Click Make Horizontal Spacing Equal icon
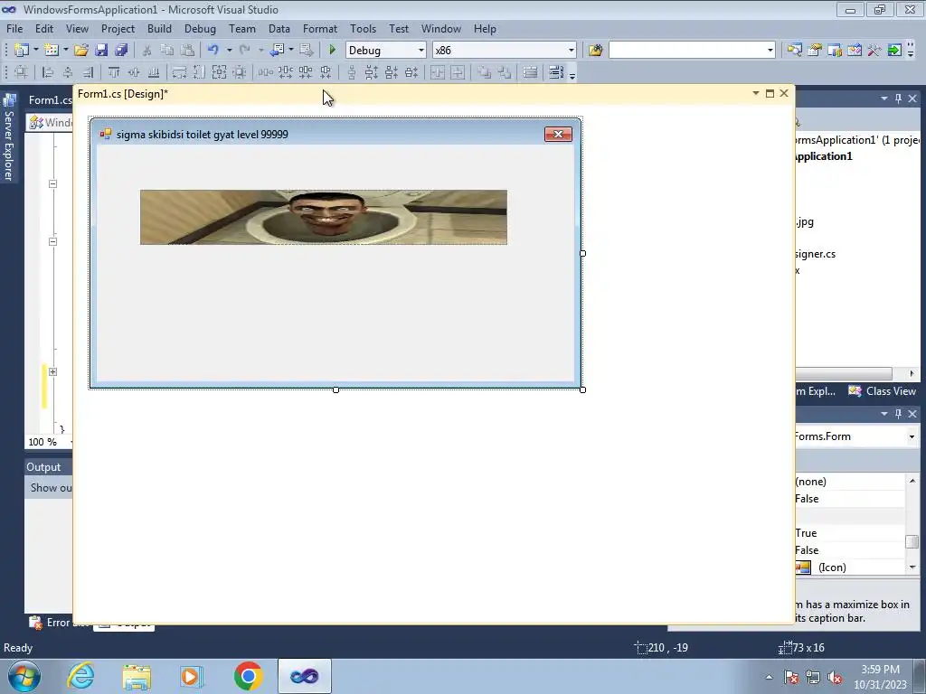Viewport: 926px width, 694px height. click(x=265, y=72)
